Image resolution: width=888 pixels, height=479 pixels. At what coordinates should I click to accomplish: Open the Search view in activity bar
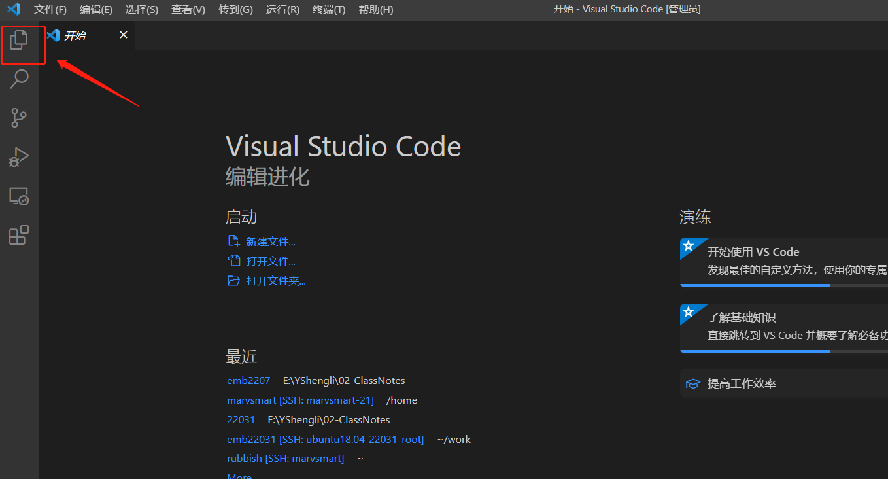click(x=19, y=79)
